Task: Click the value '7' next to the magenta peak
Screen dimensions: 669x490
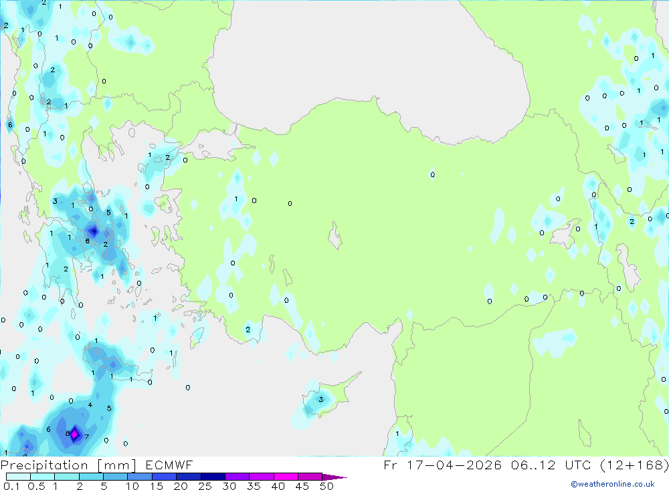Action: pos(86,437)
